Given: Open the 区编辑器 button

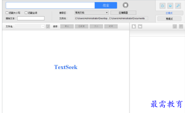Looking at the screenshot, I should (x=123, y=13).
